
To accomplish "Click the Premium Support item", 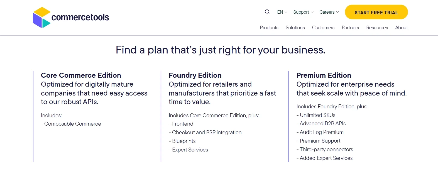I will (x=319, y=141).
